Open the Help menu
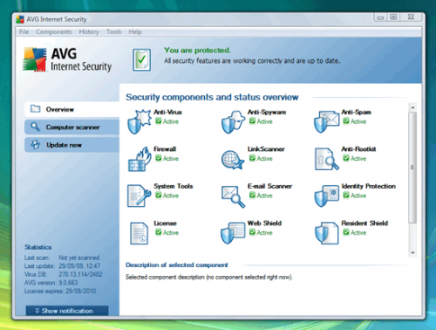Image resolution: width=436 pixels, height=330 pixels. [135, 31]
